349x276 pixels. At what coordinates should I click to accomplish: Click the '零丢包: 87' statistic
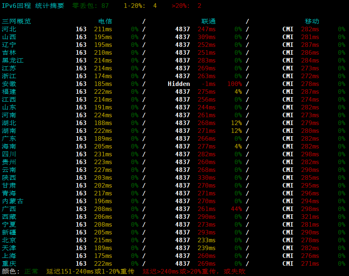click(x=90, y=6)
